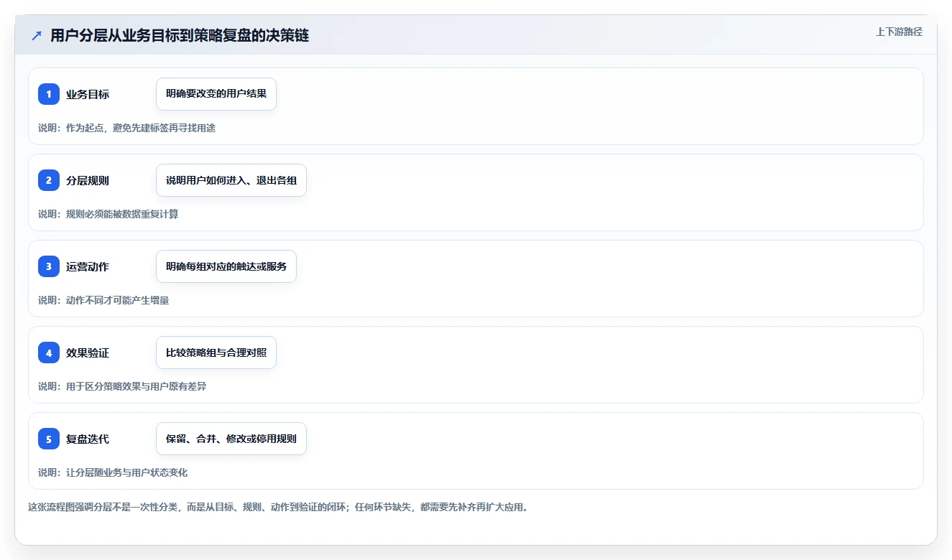Image resolution: width=952 pixels, height=560 pixels.
Task: Select step number 3 badge
Action: 49,266
